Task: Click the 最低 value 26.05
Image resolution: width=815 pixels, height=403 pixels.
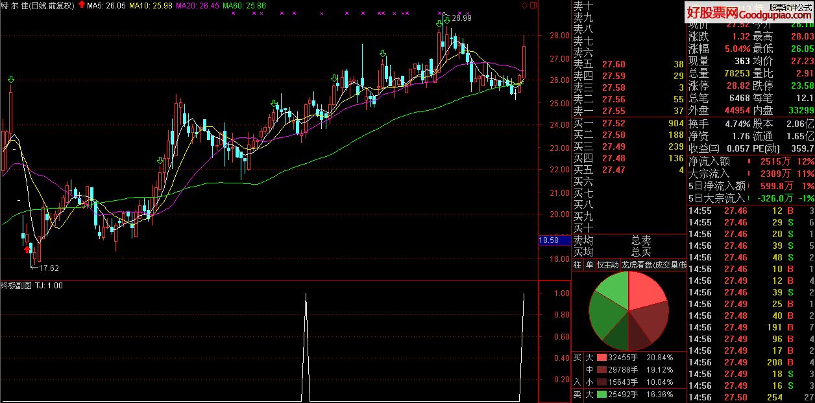Action: coord(802,49)
